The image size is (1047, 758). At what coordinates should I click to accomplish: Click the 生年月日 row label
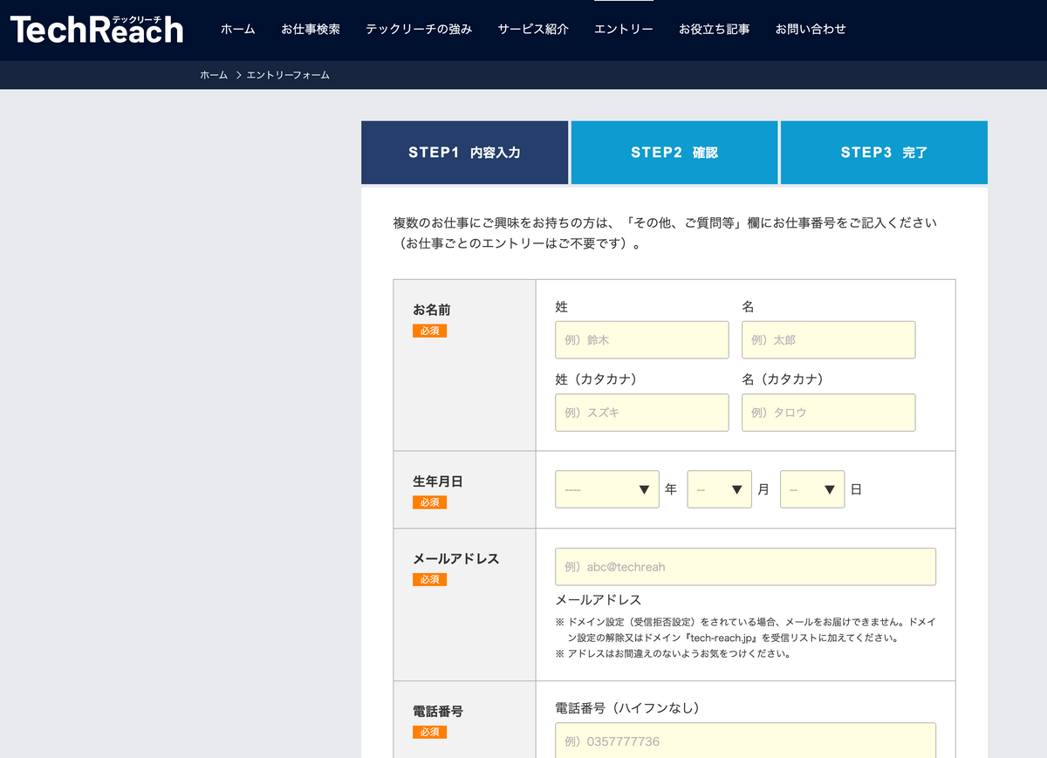[438, 481]
